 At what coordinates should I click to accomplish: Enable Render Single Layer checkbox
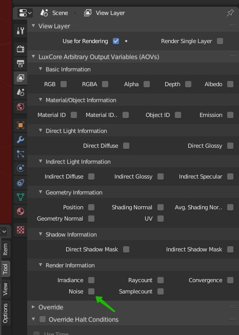click(220, 41)
